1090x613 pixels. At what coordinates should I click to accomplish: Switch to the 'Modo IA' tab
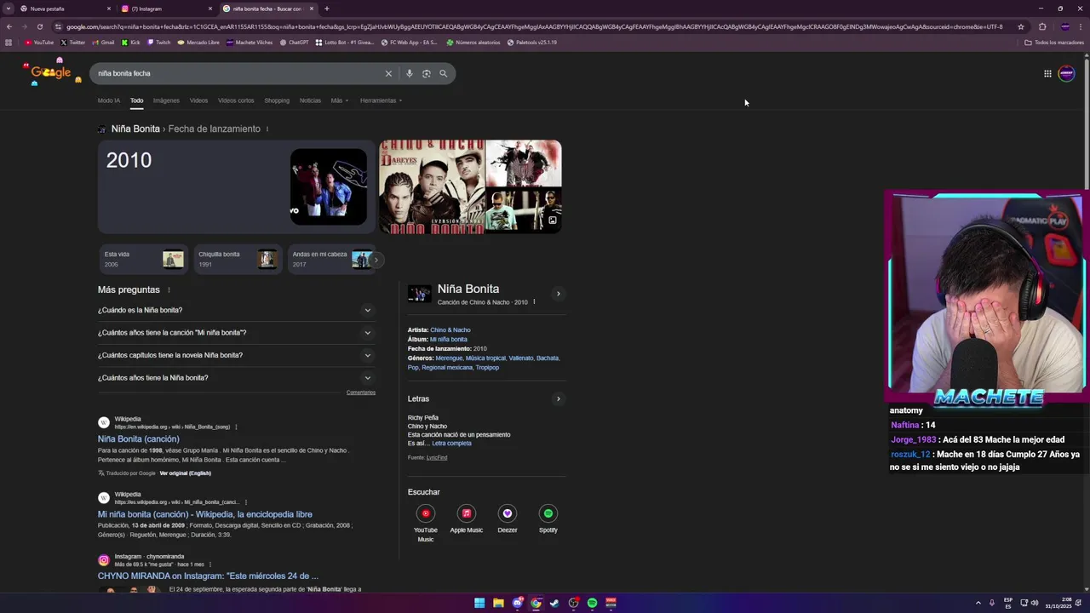coord(109,100)
